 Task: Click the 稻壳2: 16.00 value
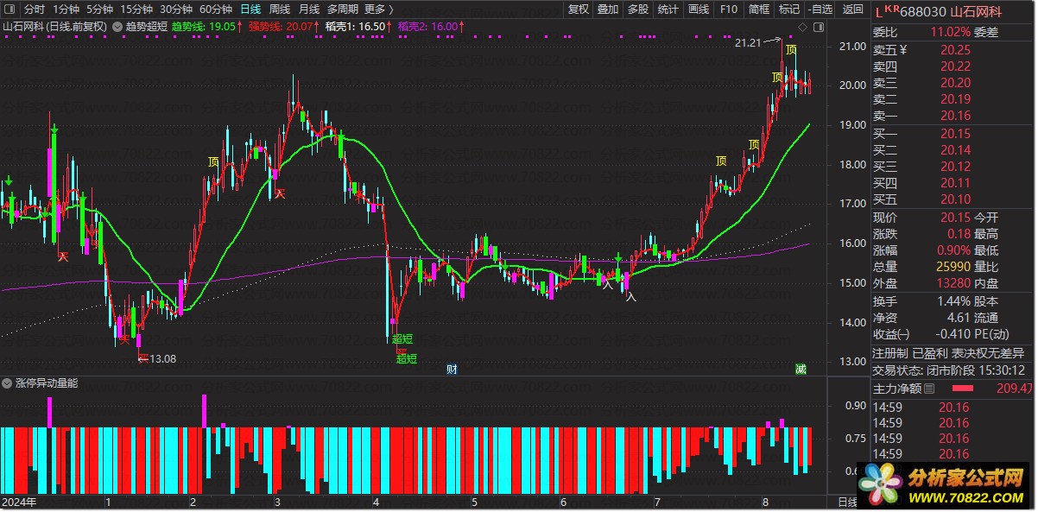429,27
